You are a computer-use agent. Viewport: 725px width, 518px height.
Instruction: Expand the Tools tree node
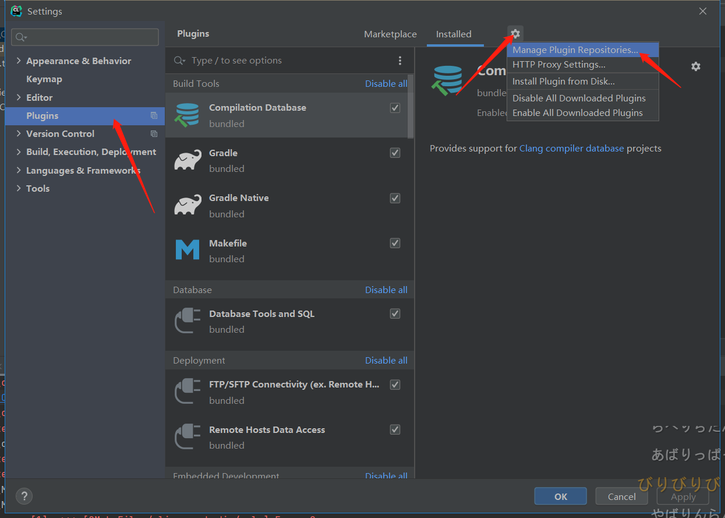coord(19,188)
